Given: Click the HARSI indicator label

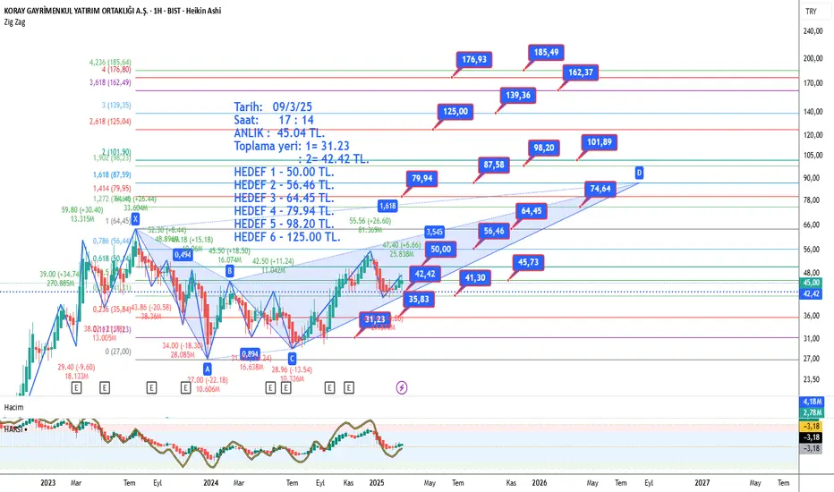Looking at the screenshot, I should (13, 428).
